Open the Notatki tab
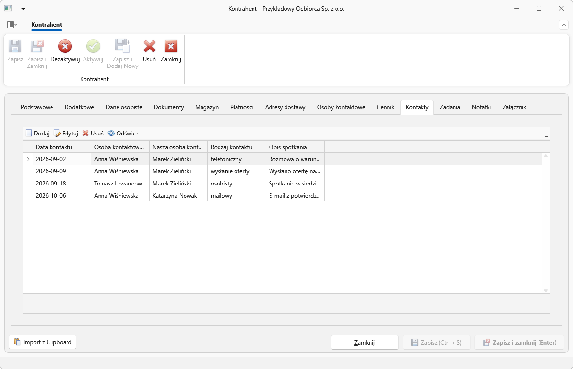Image resolution: width=573 pixels, height=369 pixels. pyautogui.click(x=481, y=107)
